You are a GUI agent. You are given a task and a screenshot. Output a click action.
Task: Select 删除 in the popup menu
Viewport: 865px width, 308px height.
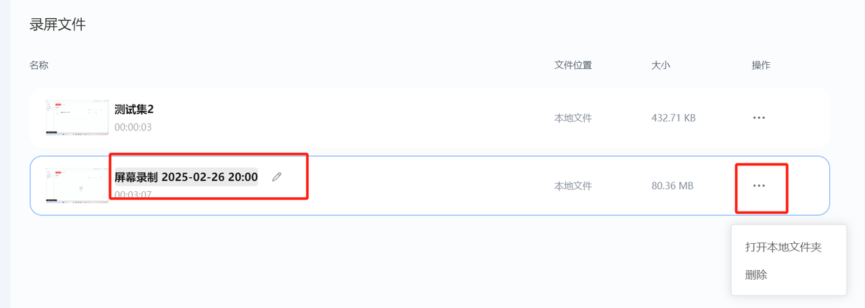coord(756,275)
